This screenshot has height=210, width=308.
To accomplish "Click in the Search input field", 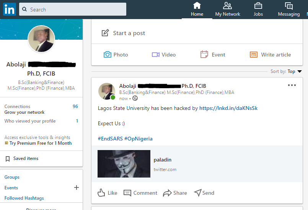I will point(73,9).
